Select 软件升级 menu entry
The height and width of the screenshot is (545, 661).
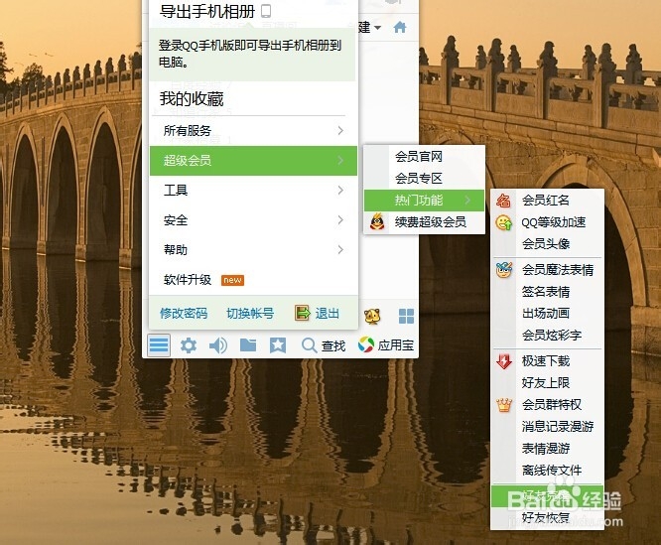click(253, 280)
